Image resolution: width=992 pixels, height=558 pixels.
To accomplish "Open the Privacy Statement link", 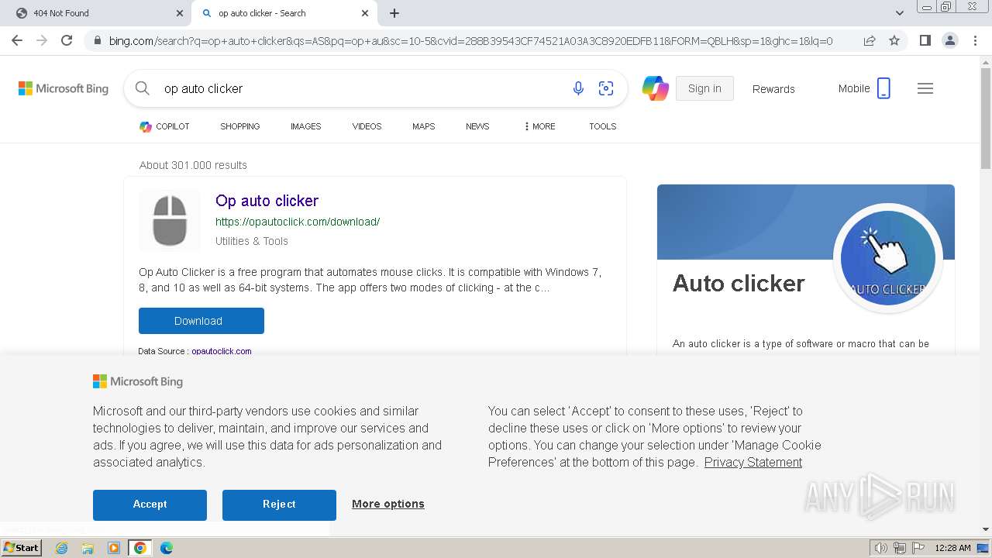I will click(753, 462).
